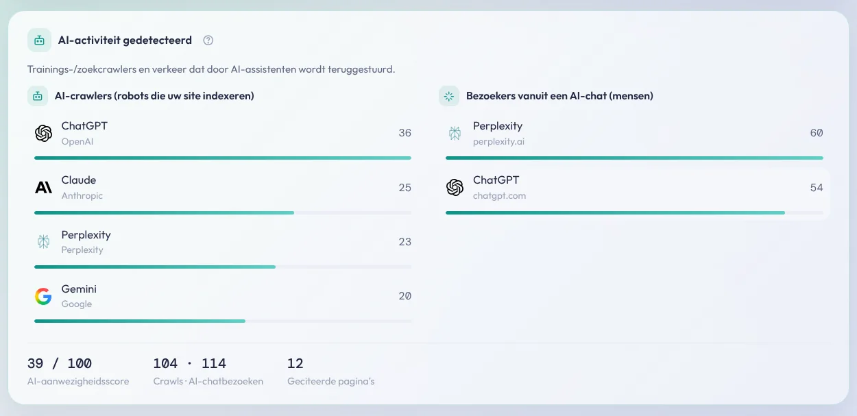Click the ChatGPT crawler progress bar
The height and width of the screenshot is (416, 857).
(x=223, y=158)
